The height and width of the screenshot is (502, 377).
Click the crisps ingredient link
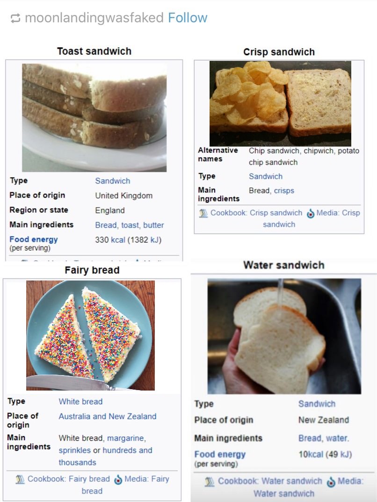click(284, 191)
